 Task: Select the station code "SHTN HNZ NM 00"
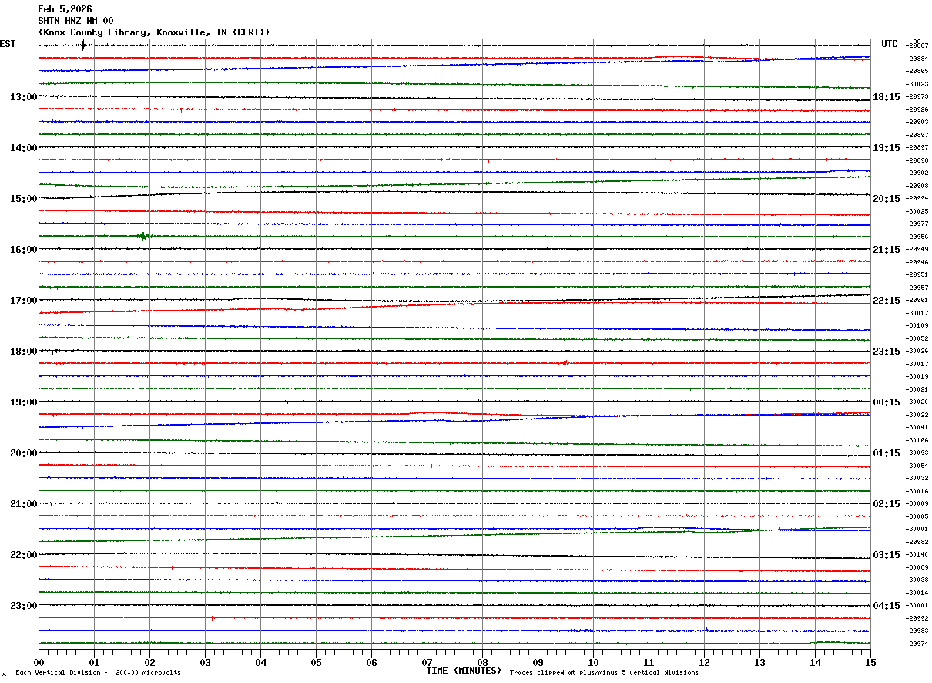[x=75, y=21]
